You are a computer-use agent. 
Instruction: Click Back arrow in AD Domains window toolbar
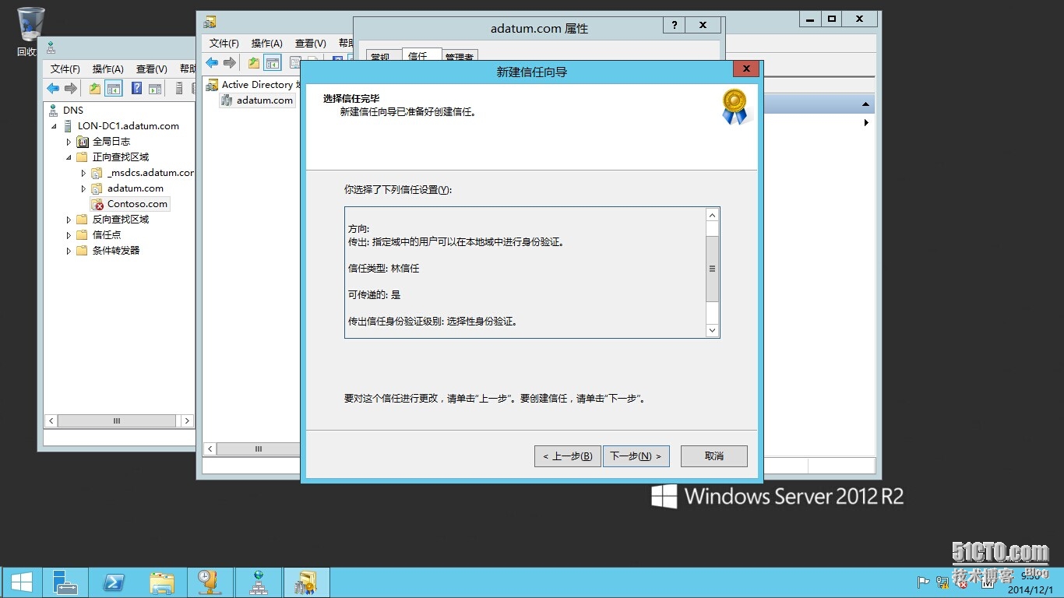pos(212,63)
